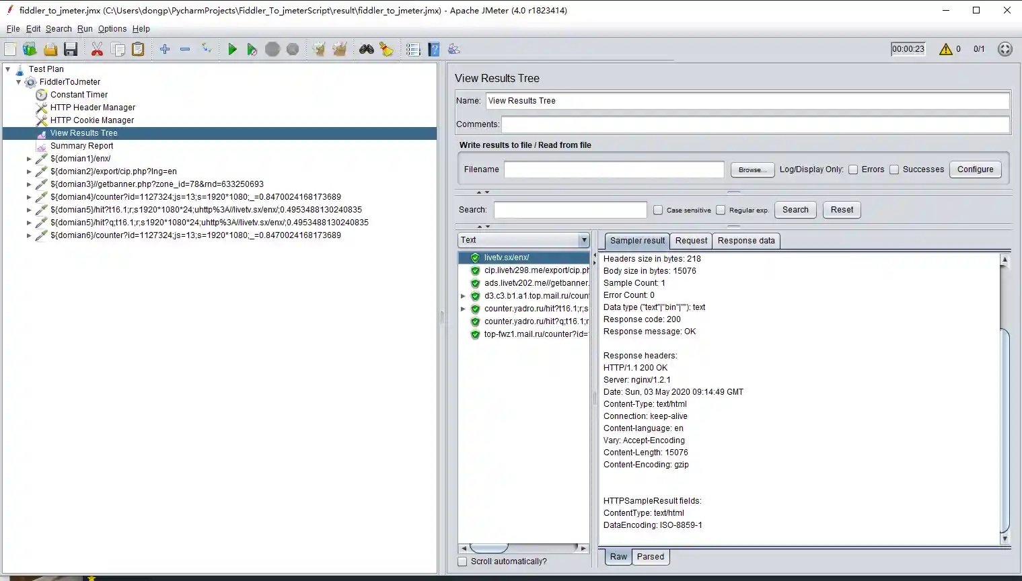Image resolution: width=1022 pixels, height=581 pixels.
Task: Open the Text renderer dropdown
Action: (x=583, y=240)
